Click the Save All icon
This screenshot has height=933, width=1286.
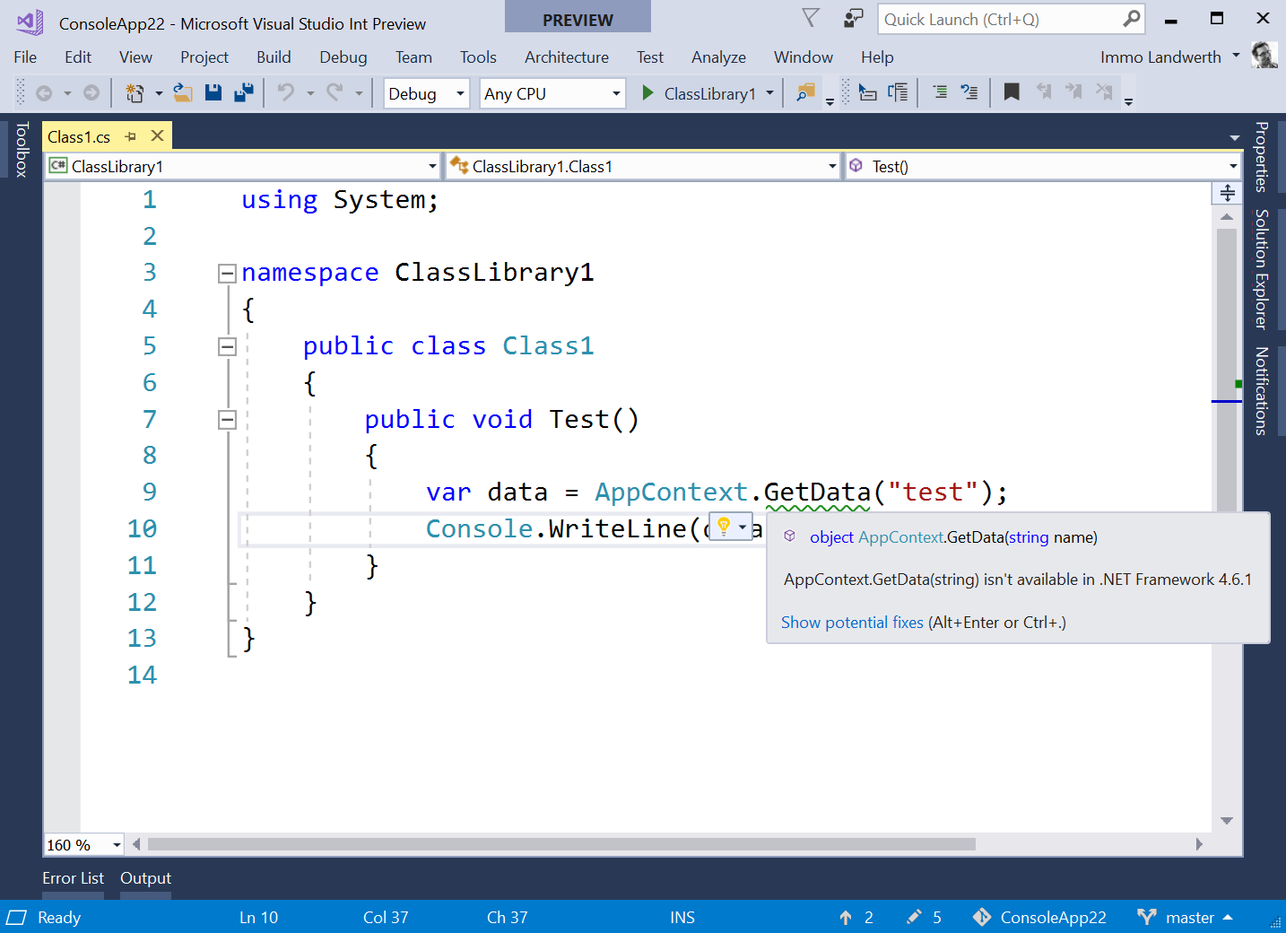point(243,92)
